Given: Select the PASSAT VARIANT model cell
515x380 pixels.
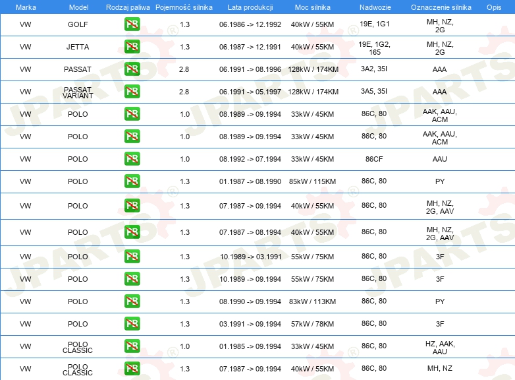Looking at the screenshot, I should [x=78, y=92].
